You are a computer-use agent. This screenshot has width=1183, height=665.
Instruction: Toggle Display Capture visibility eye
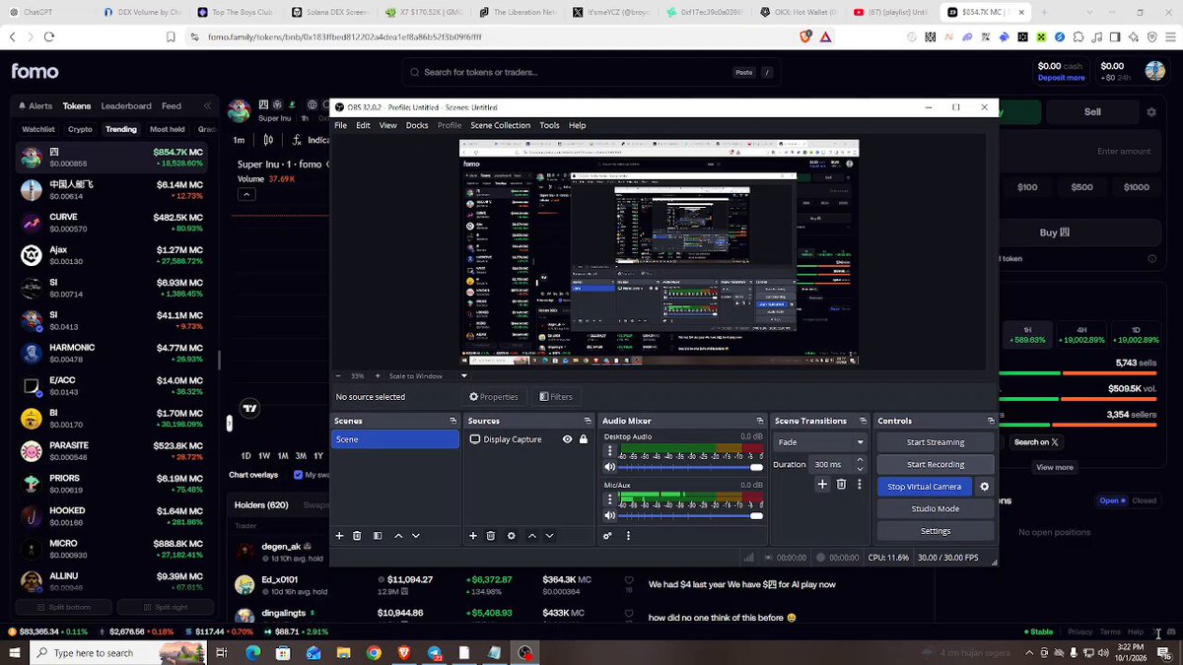click(x=567, y=439)
